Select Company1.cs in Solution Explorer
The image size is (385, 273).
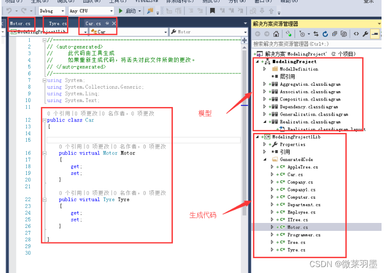(302, 189)
